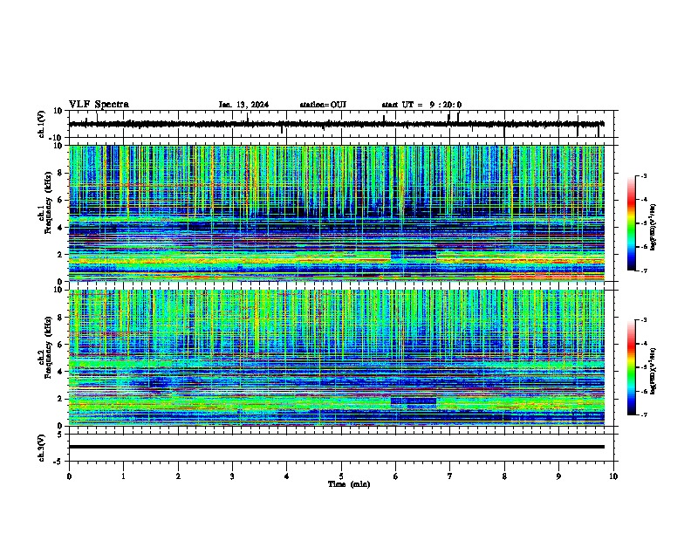Click the "start UT = 9:20:0" text
The image size is (691, 534).
[x=421, y=105]
